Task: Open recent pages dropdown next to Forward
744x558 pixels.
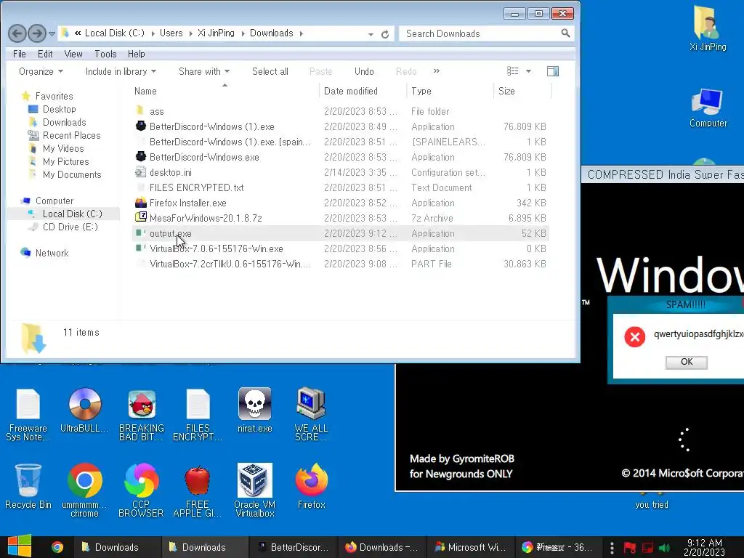Action: [x=52, y=33]
